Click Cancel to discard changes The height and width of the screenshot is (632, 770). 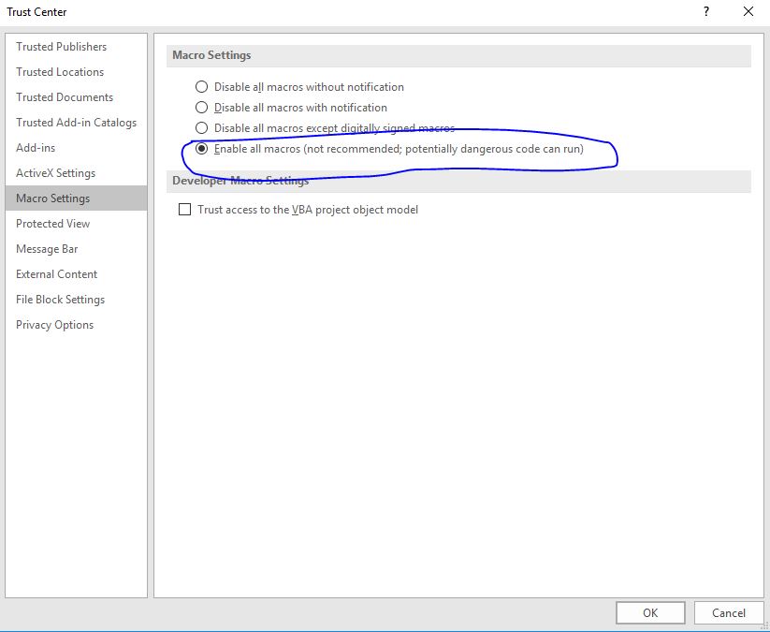(728, 613)
